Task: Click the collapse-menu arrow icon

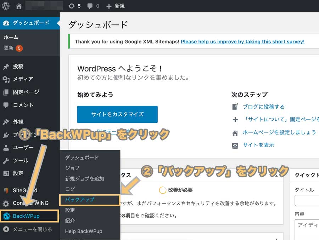Action: (6, 229)
